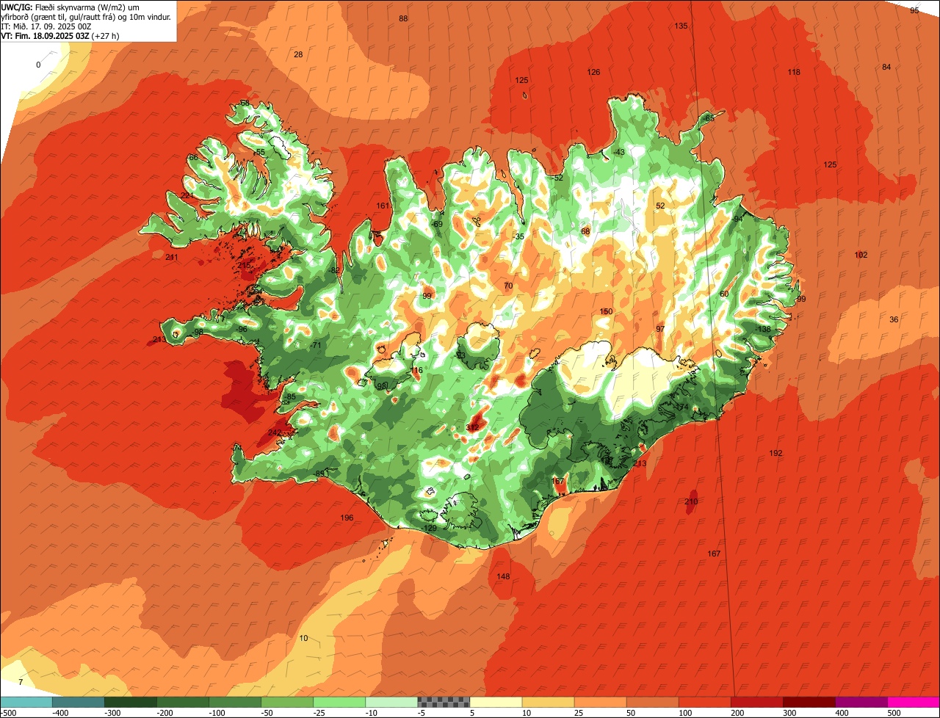Click the title line 'UWC/IG: Flæði skynvarma (W/m2) um'
The image size is (940, 718).
click(x=70, y=7)
